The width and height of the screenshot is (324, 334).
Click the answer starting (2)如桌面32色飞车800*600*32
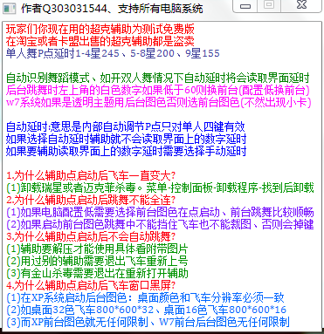coord(146,310)
